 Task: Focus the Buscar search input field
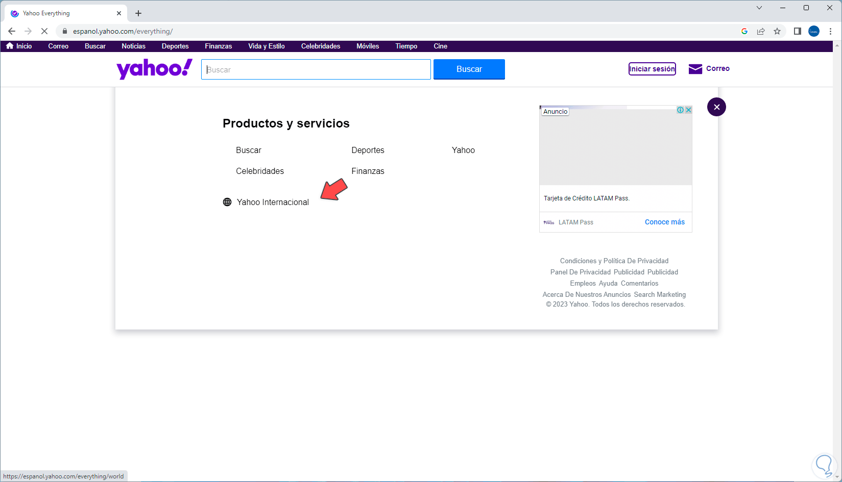316,69
